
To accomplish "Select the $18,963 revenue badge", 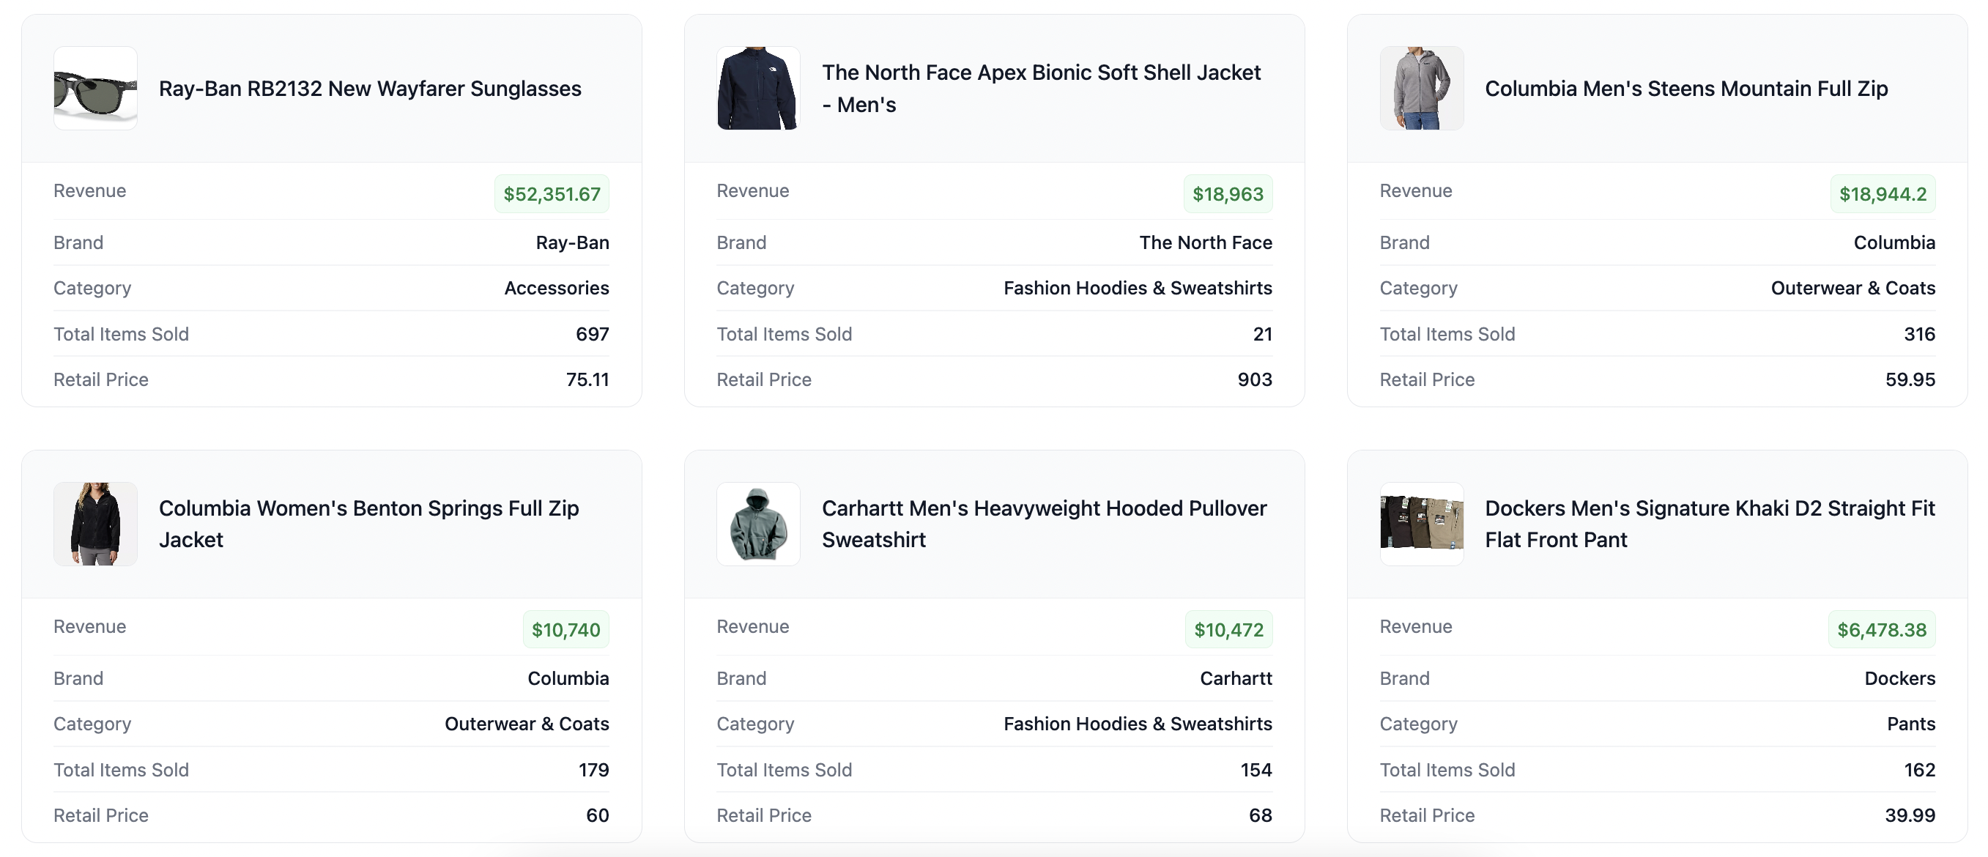I will coord(1227,194).
